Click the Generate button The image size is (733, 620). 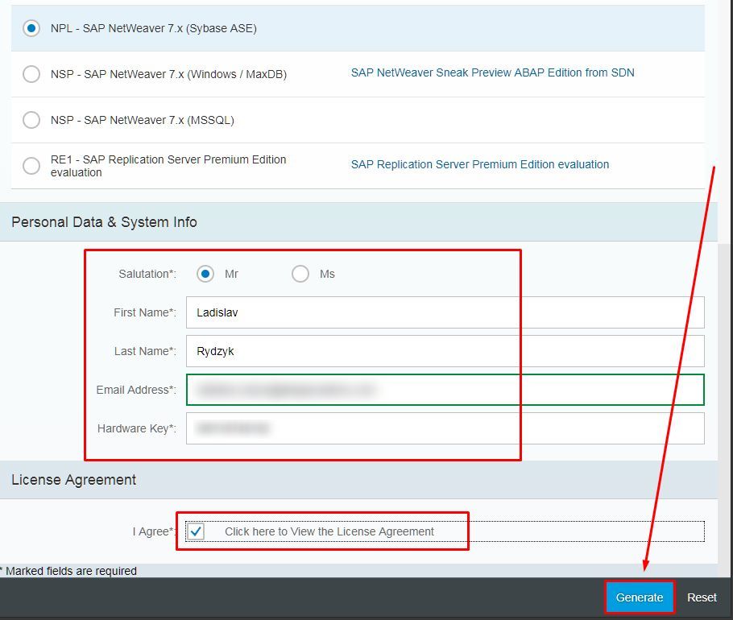640,597
